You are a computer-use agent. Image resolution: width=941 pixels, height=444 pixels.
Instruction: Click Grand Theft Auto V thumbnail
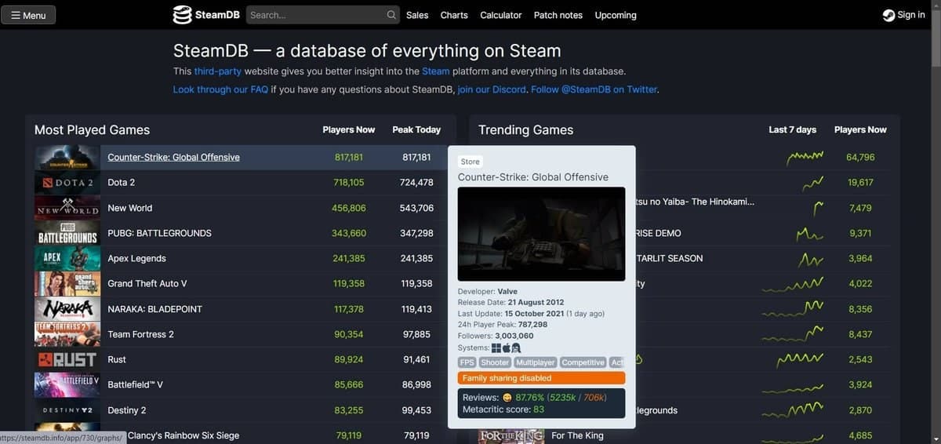pyautogui.click(x=67, y=284)
